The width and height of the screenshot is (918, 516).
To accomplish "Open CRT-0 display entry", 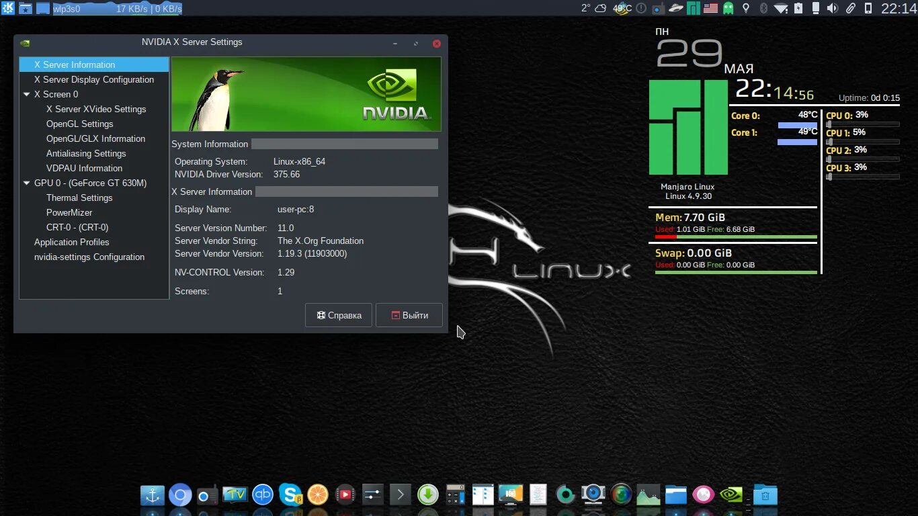I will 77,227.
